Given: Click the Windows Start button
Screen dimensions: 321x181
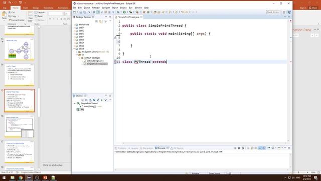Looking at the screenshot, I should point(4,177).
